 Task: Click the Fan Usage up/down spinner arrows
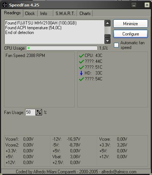(x=39, y=112)
